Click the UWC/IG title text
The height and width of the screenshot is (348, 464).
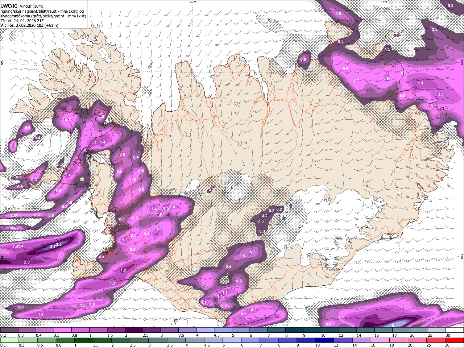(x=8, y=6)
